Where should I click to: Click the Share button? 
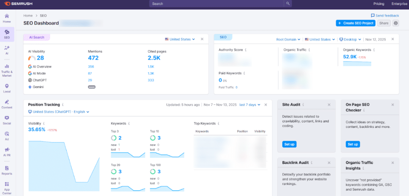click(x=384, y=23)
